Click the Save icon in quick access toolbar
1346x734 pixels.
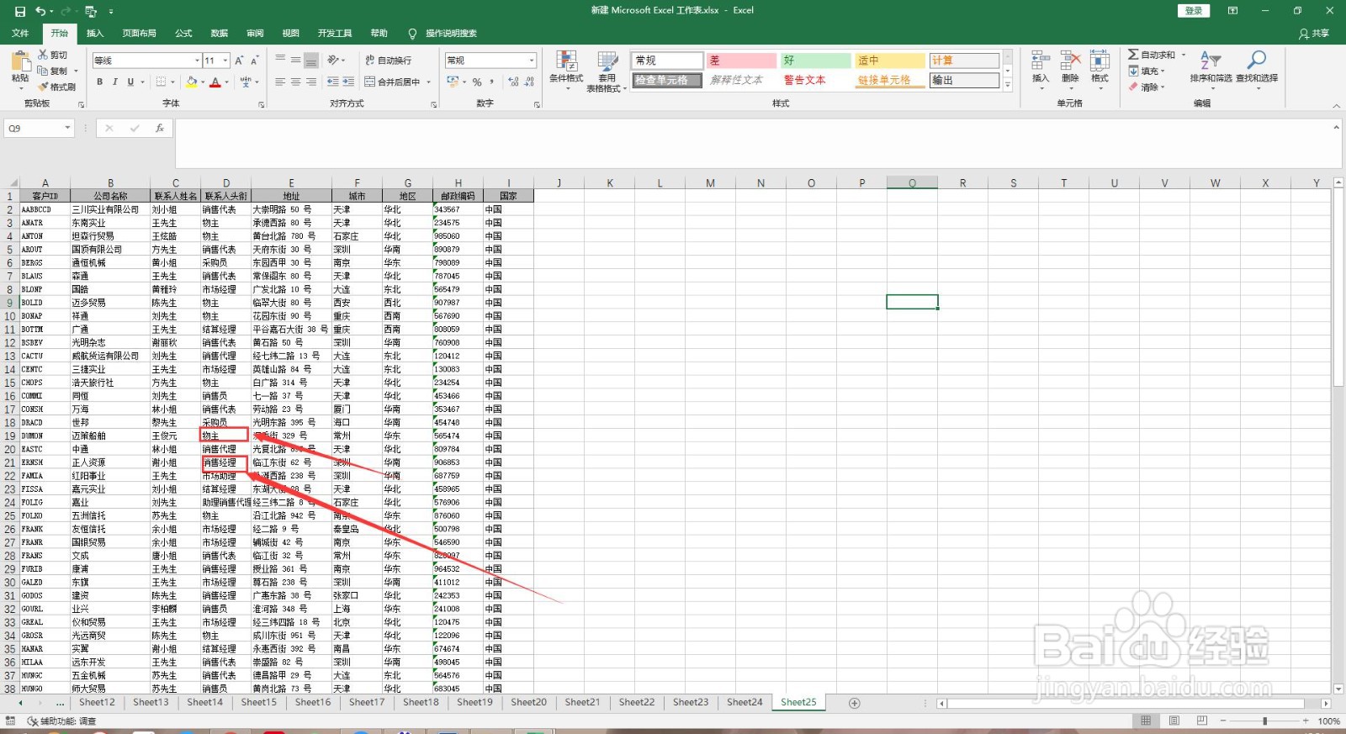tap(19, 11)
